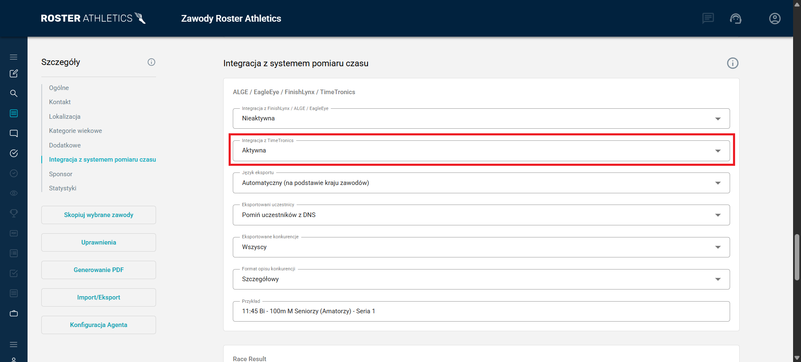Click Generowanie PDF button

(98, 270)
